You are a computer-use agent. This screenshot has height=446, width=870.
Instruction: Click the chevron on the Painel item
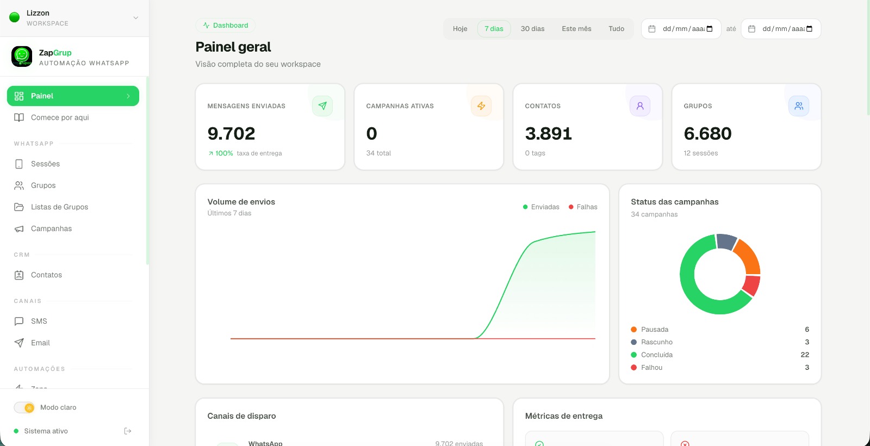pyautogui.click(x=128, y=96)
